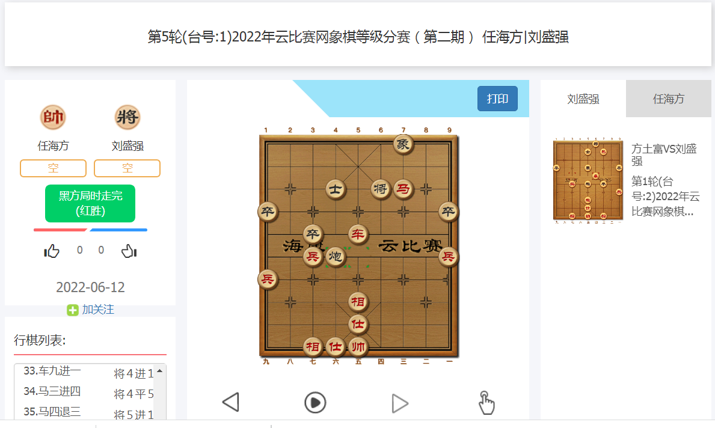Viewport: 715px width, 428px height.
Task: Step back one move with left arrow
Action: point(231,402)
